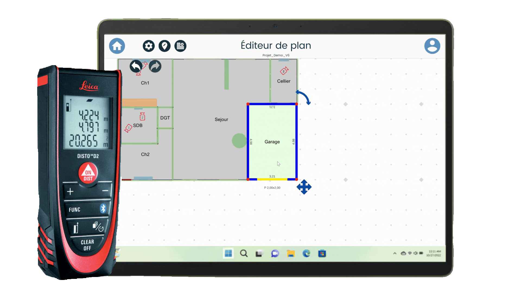Undo the last plan edit

point(136,66)
